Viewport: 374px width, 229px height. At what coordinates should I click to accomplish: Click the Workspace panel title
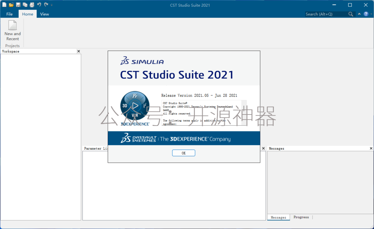(x=10, y=51)
